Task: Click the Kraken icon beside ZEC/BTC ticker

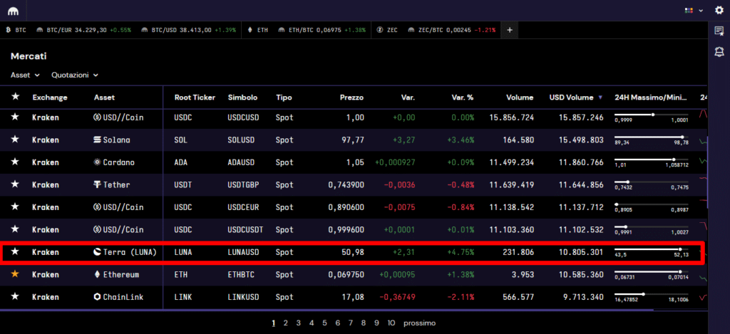Action: [411, 30]
